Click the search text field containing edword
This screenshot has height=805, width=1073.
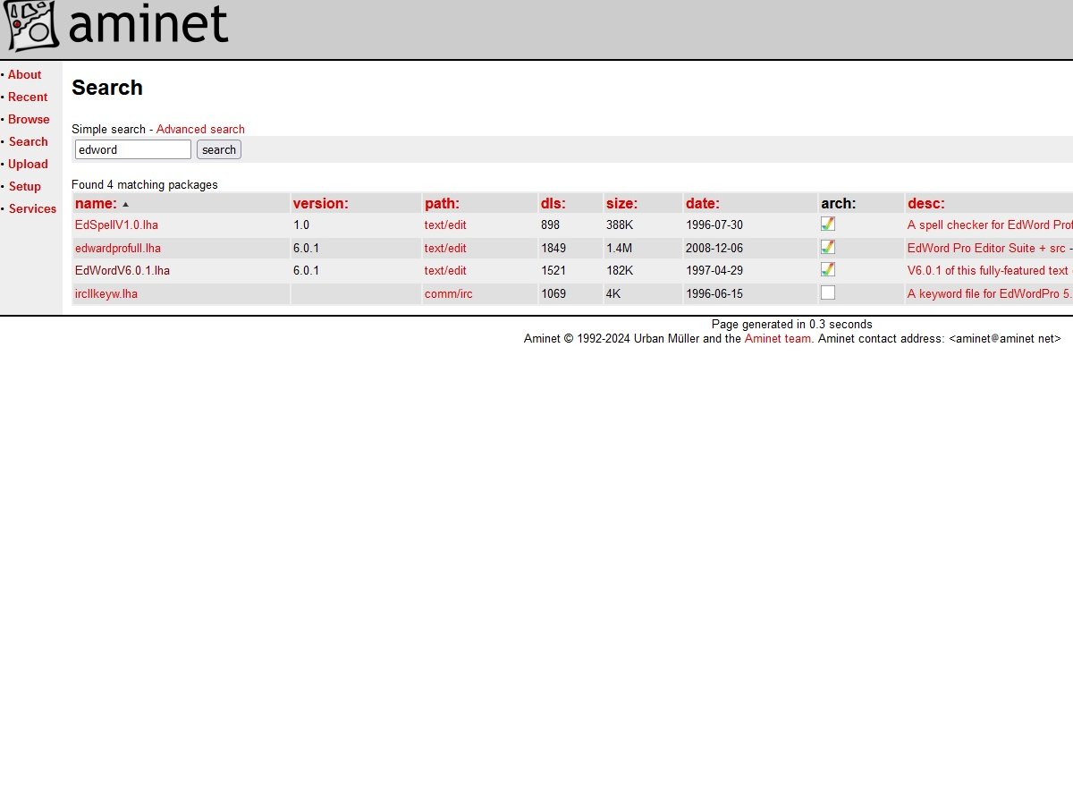point(132,150)
